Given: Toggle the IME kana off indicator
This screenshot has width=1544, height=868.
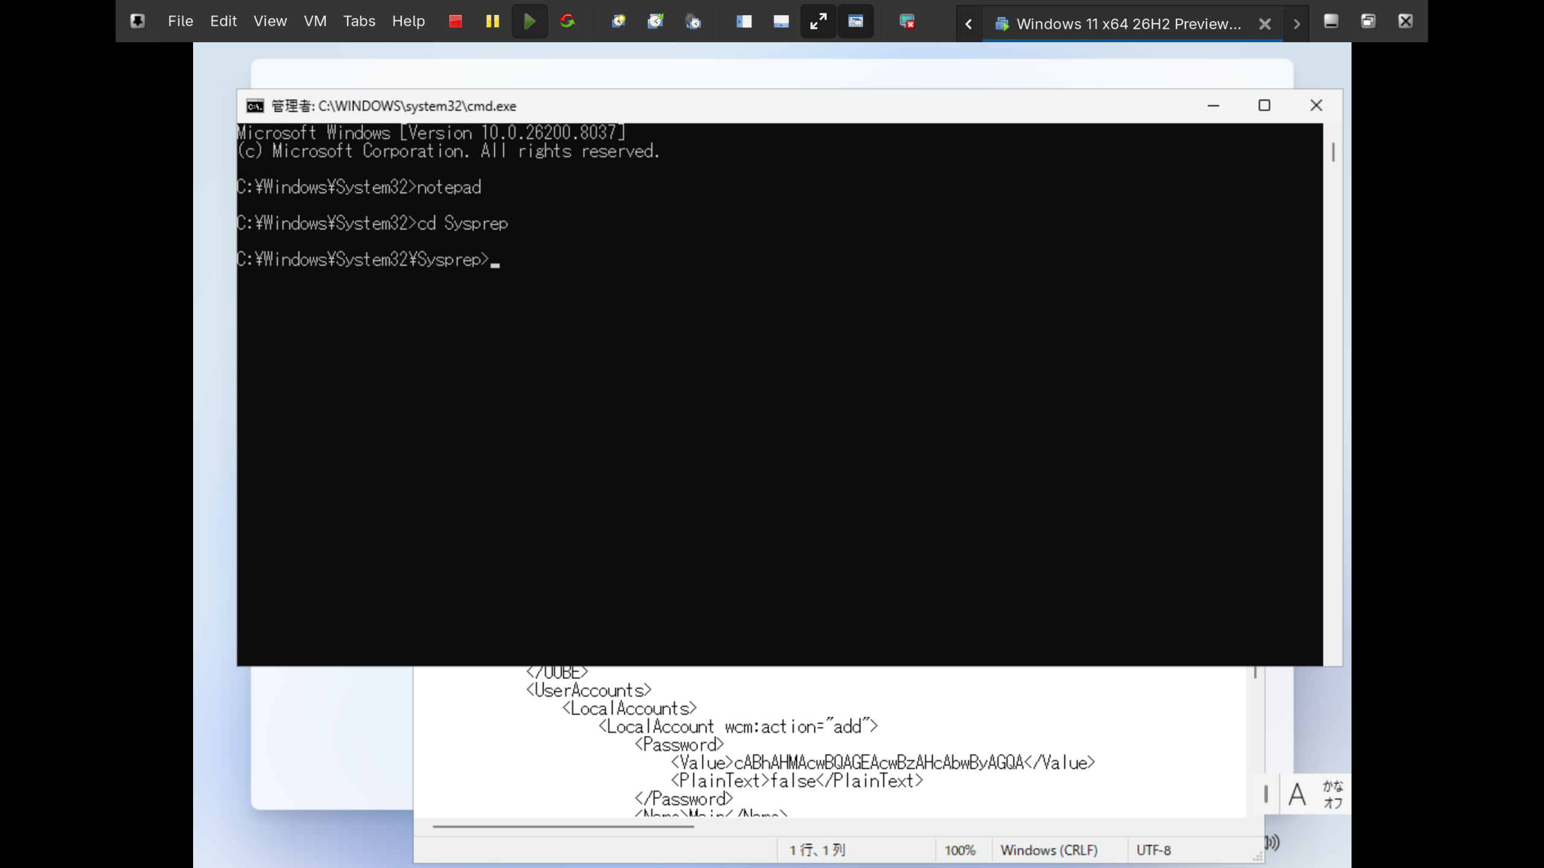Looking at the screenshot, I should (1333, 794).
